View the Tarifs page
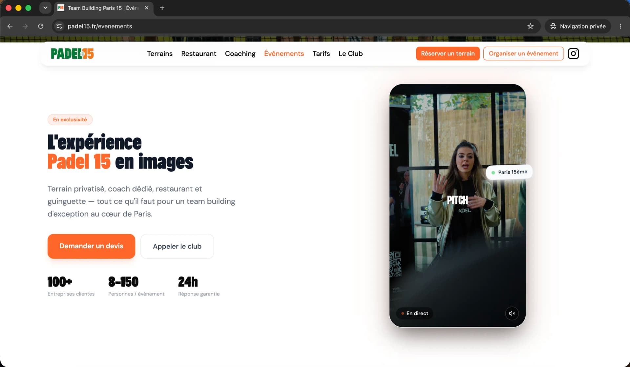This screenshot has width=630, height=367. click(321, 53)
